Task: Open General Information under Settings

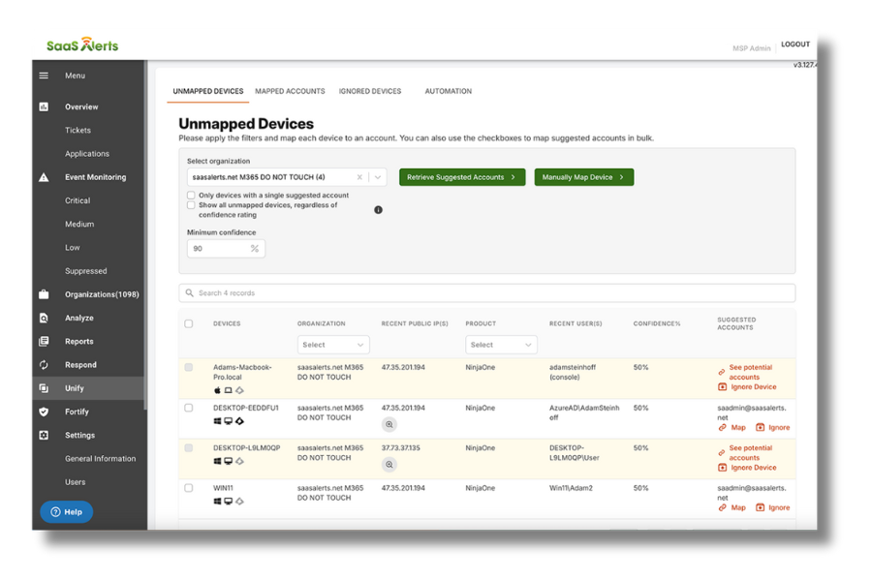Action: [x=100, y=459]
